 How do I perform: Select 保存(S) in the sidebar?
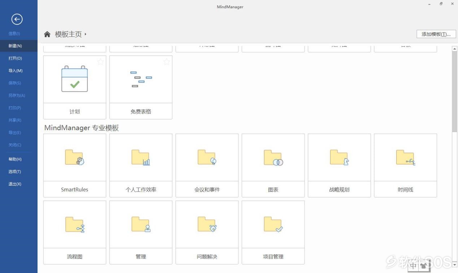point(19,83)
